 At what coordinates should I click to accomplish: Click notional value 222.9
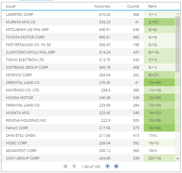click(106, 120)
